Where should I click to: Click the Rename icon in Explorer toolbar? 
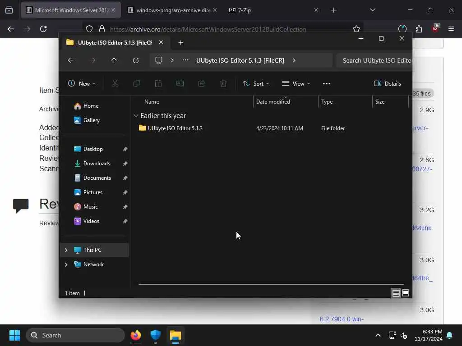[180, 83]
